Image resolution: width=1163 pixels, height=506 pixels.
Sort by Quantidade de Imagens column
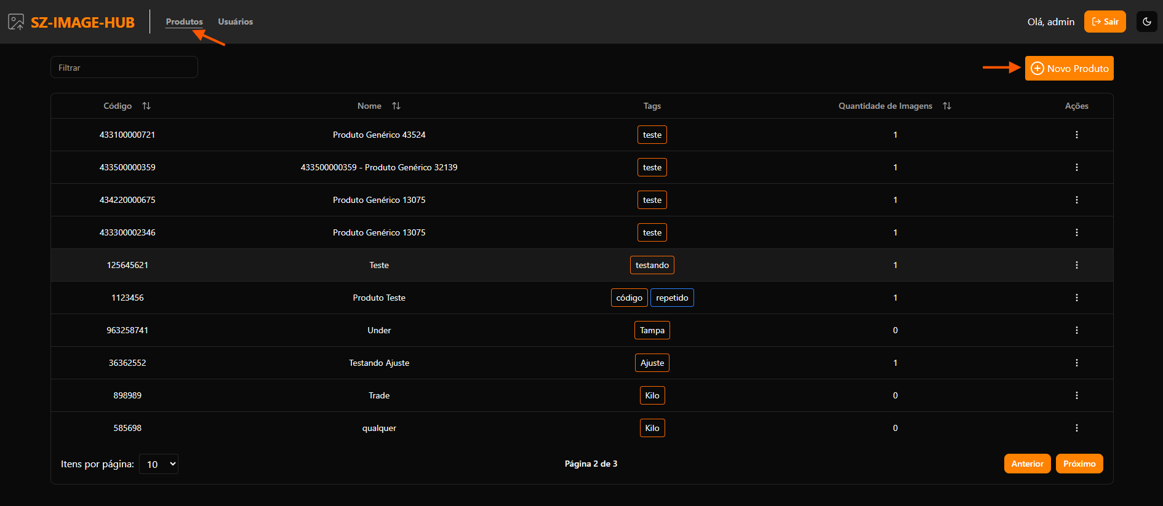coord(947,106)
